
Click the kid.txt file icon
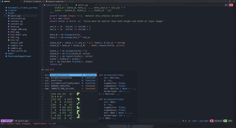point(9,40)
